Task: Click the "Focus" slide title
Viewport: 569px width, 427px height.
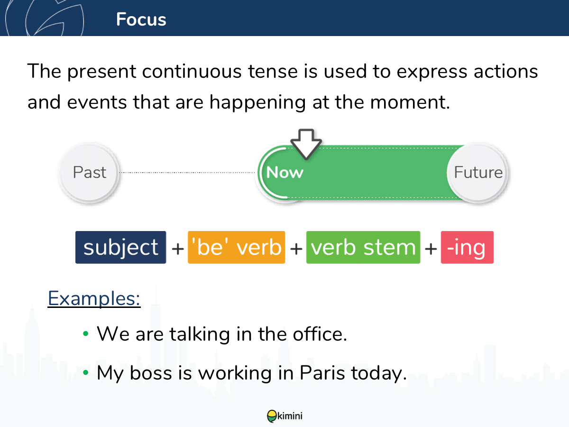Action: pos(141,19)
